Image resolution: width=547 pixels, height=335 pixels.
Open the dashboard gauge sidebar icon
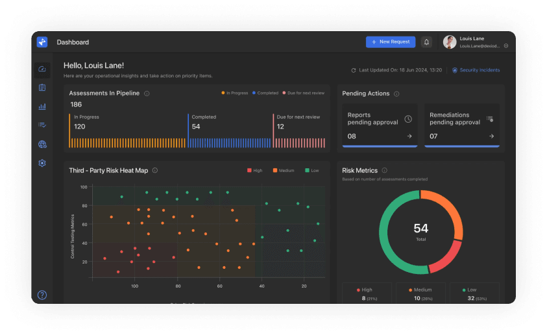(42, 69)
